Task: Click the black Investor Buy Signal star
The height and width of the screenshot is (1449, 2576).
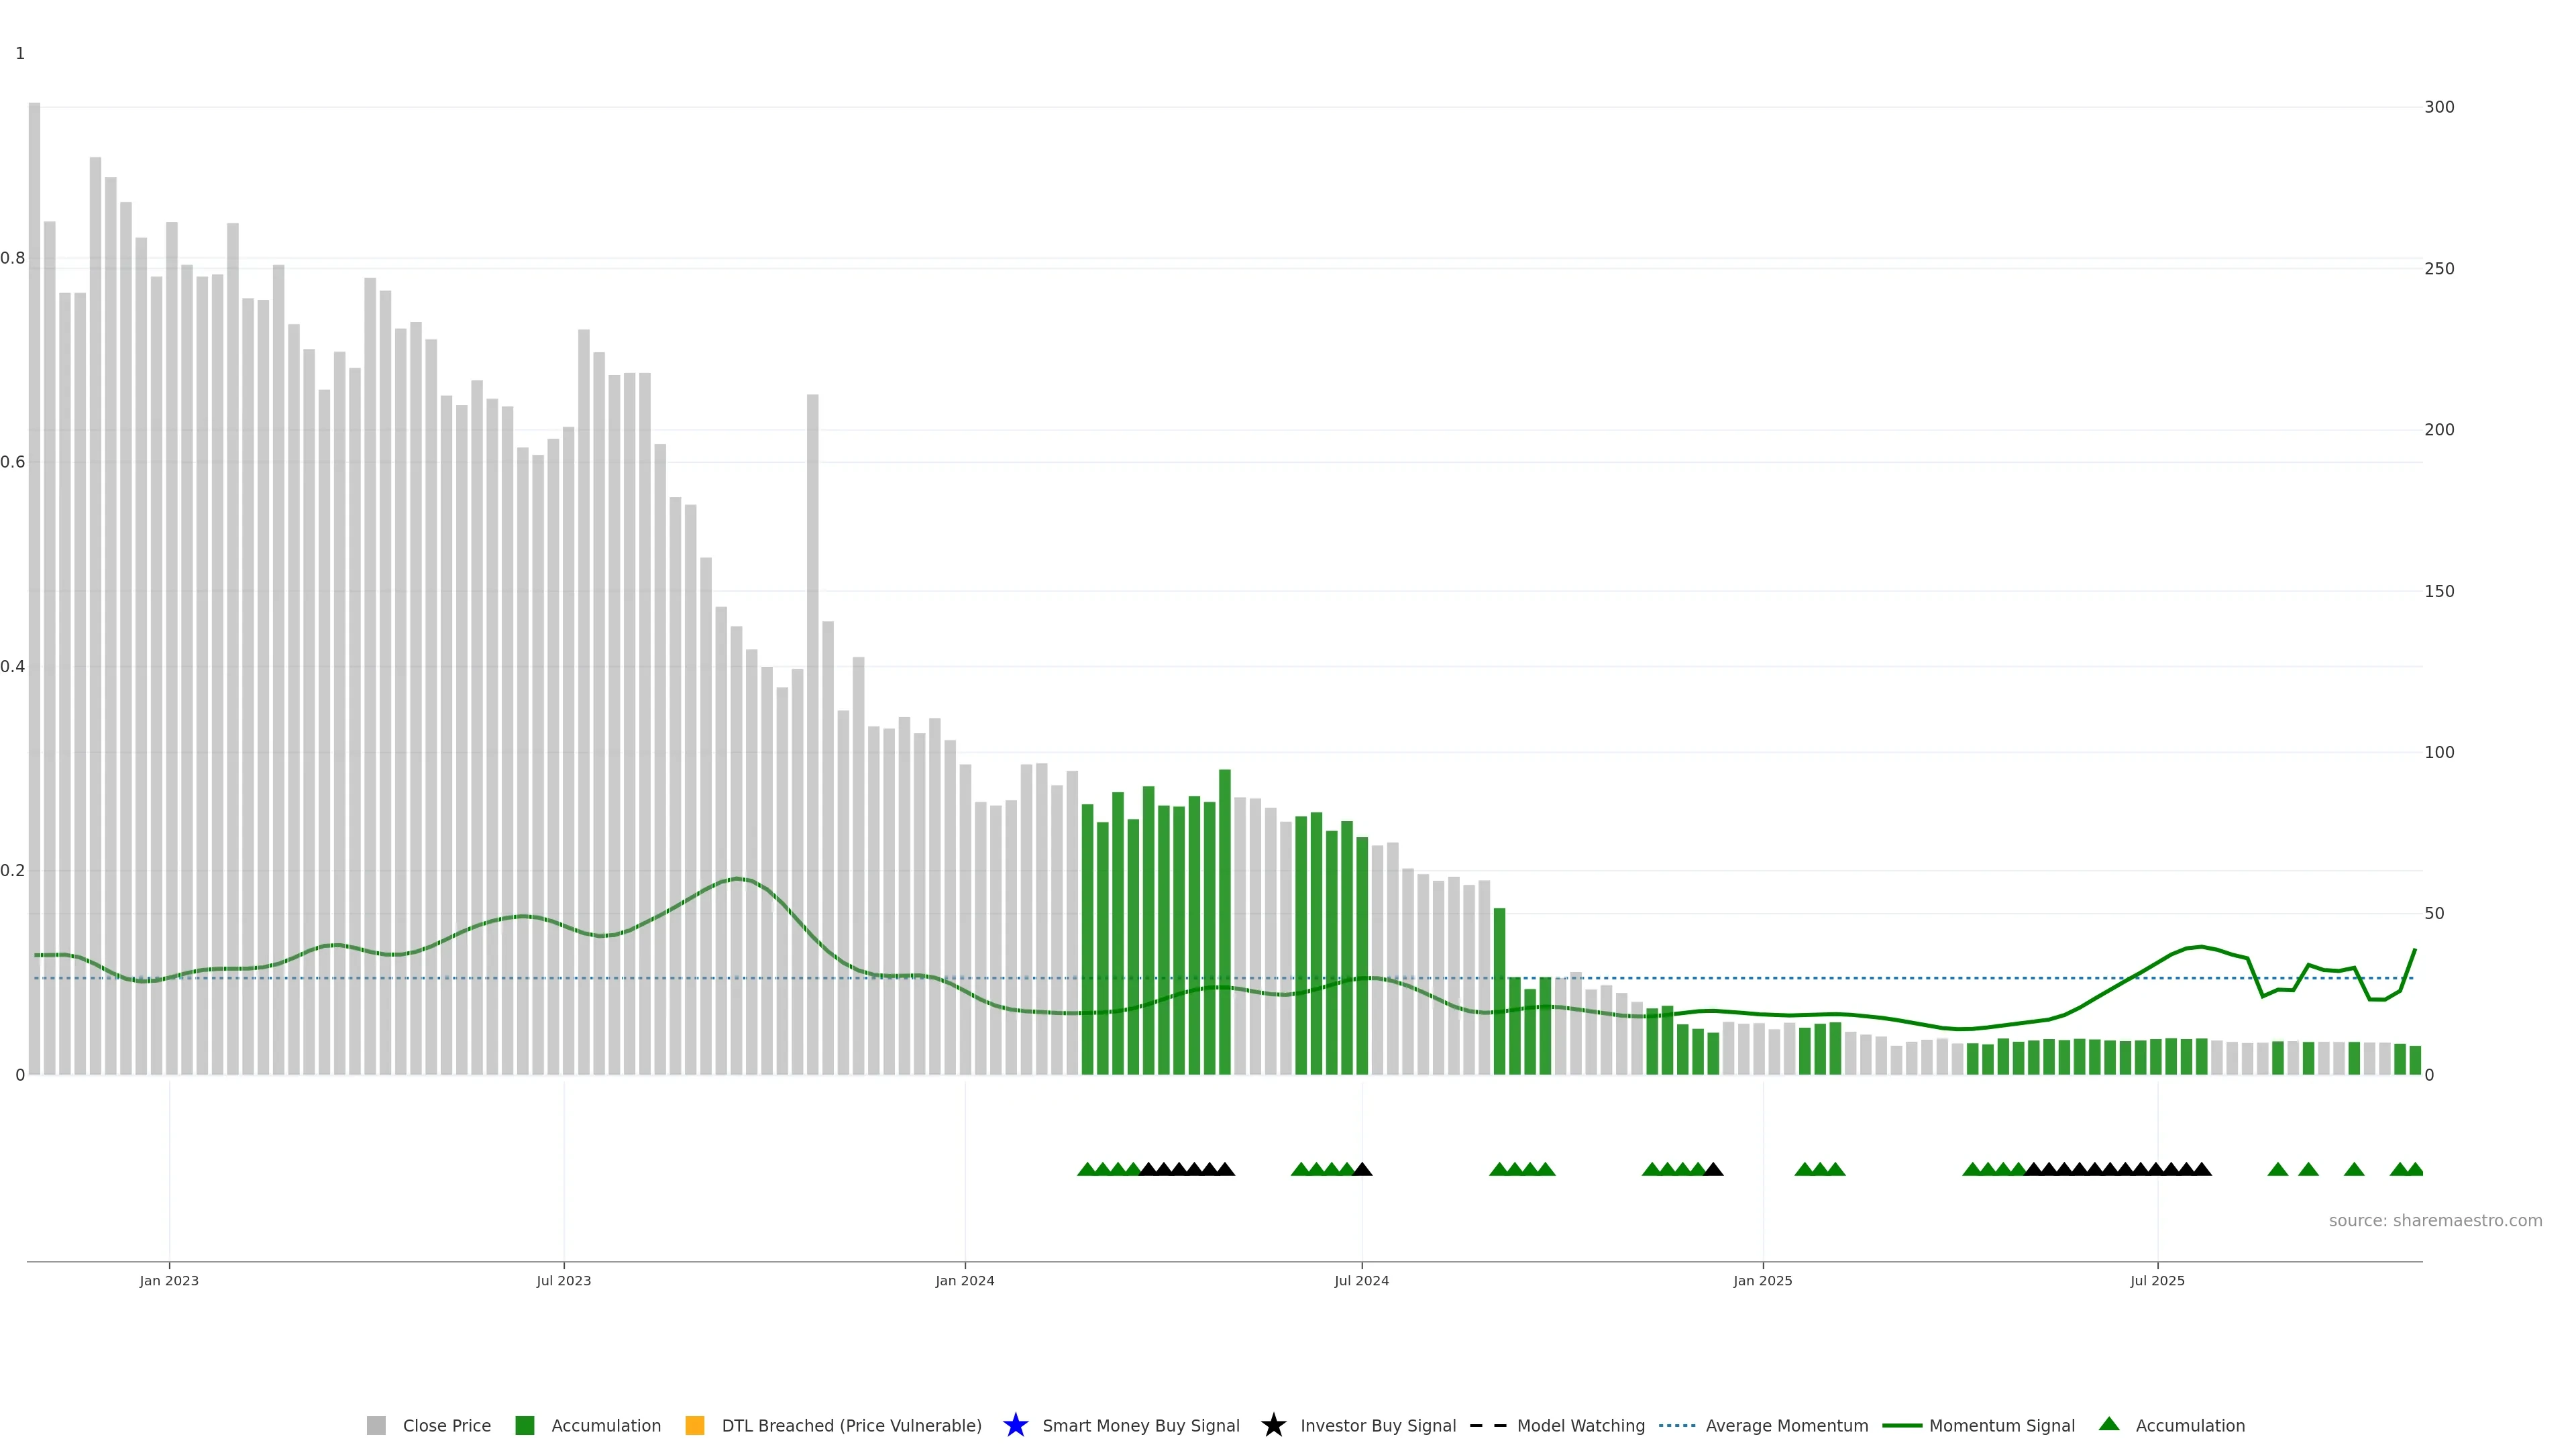Action: pyautogui.click(x=1273, y=1425)
